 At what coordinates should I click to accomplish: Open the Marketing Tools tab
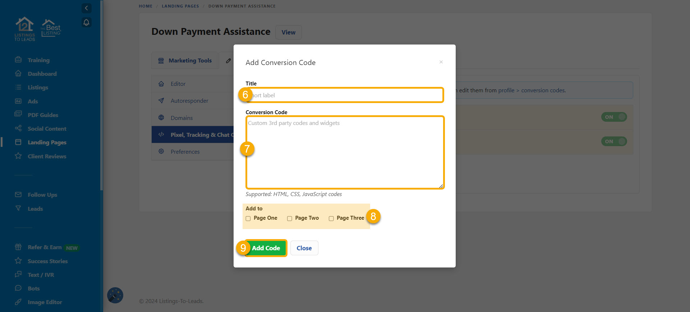185,61
